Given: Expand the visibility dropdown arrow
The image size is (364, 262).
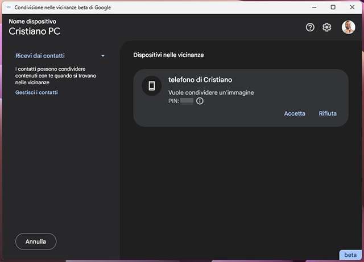Looking at the screenshot, I should [103, 56].
